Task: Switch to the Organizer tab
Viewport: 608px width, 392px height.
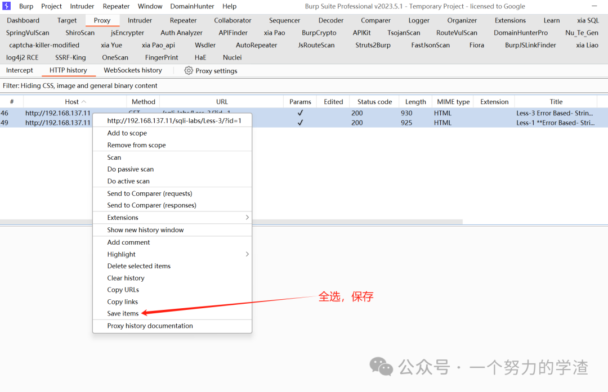Action: click(462, 21)
